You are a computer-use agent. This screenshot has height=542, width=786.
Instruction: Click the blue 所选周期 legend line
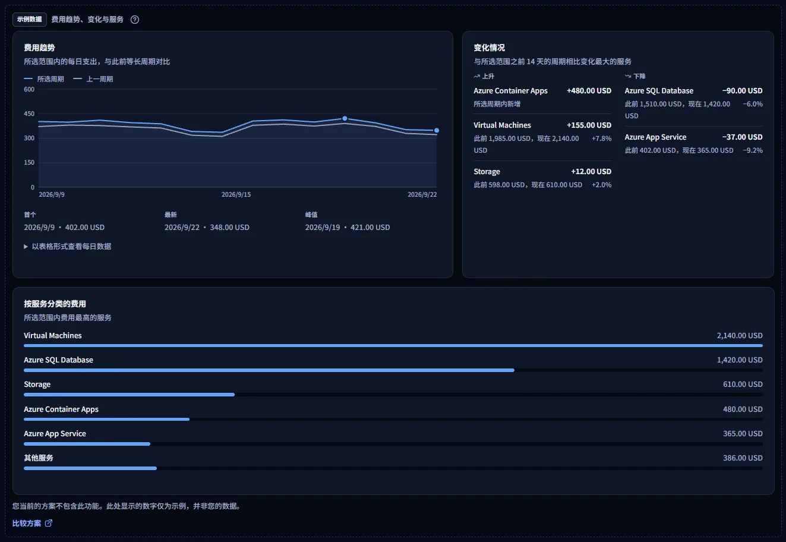click(x=28, y=79)
